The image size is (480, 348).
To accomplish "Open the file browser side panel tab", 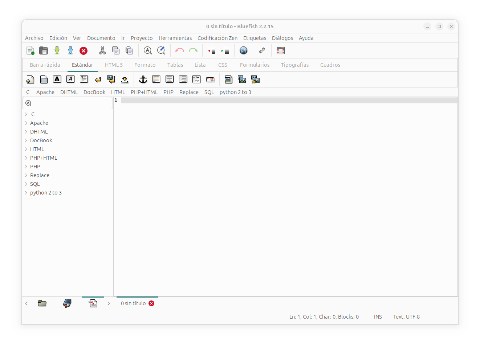I will (42, 303).
